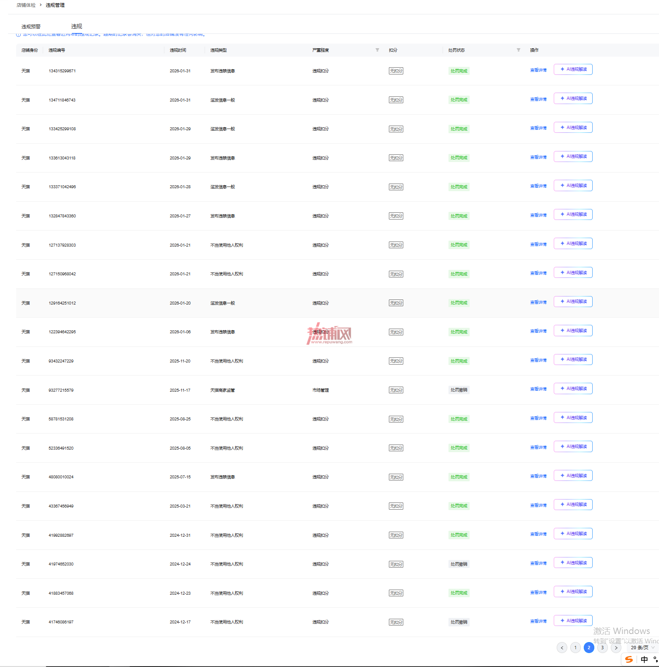Switch to the 违规 tab

tap(77, 26)
